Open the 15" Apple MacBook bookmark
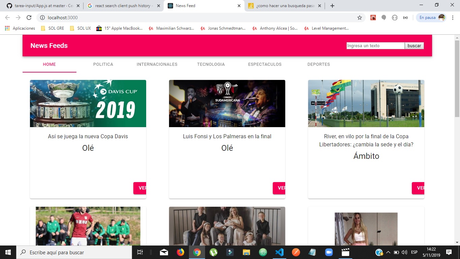 120,28
